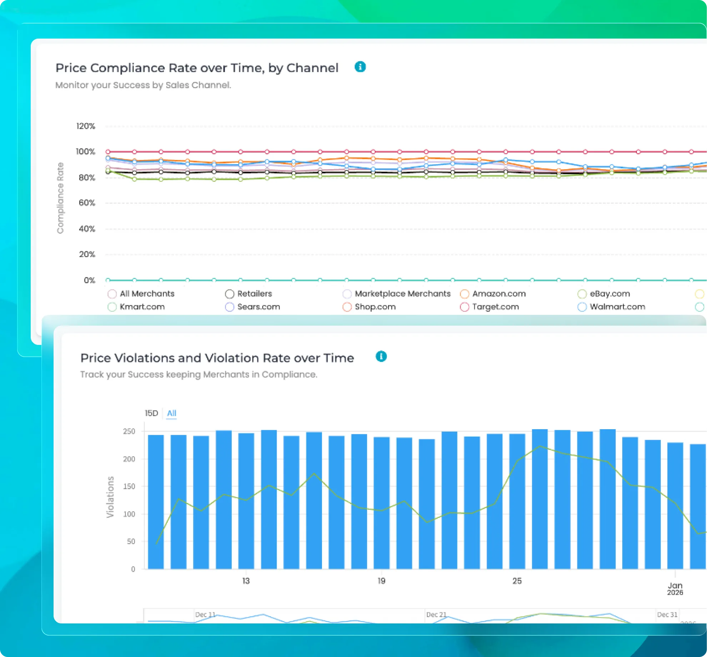Screen dimensions: 714x657
Task: Toggle the Target.com legend marker
Action: pyautogui.click(x=464, y=307)
